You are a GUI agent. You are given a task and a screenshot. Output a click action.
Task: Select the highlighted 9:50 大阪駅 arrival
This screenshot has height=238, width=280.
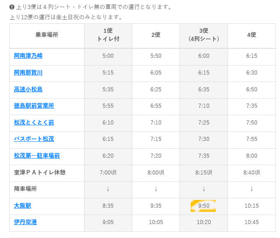coord(203,206)
